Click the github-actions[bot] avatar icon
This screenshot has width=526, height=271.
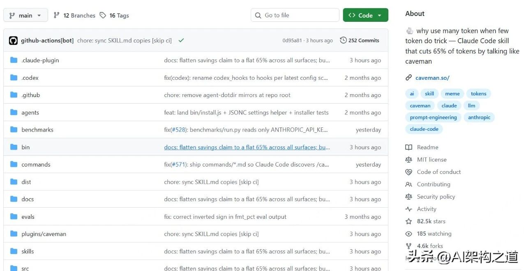[x=13, y=40]
